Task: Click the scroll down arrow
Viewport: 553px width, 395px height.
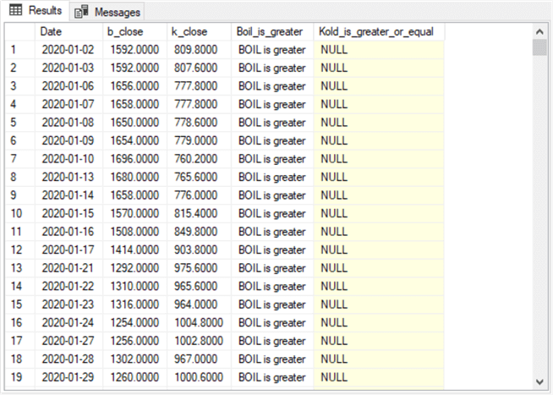Action: [x=539, y=381]
